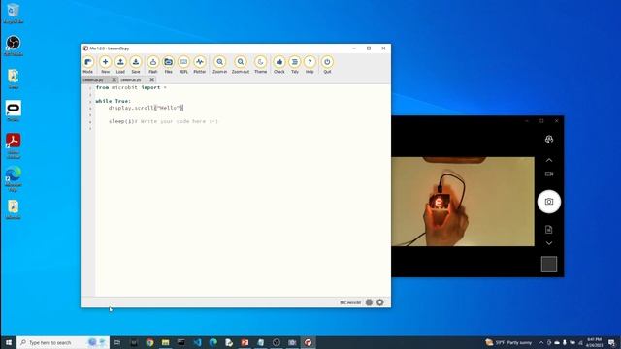
Task: Open OBS Studio desktop shortcut
Action: coord(13,46)
